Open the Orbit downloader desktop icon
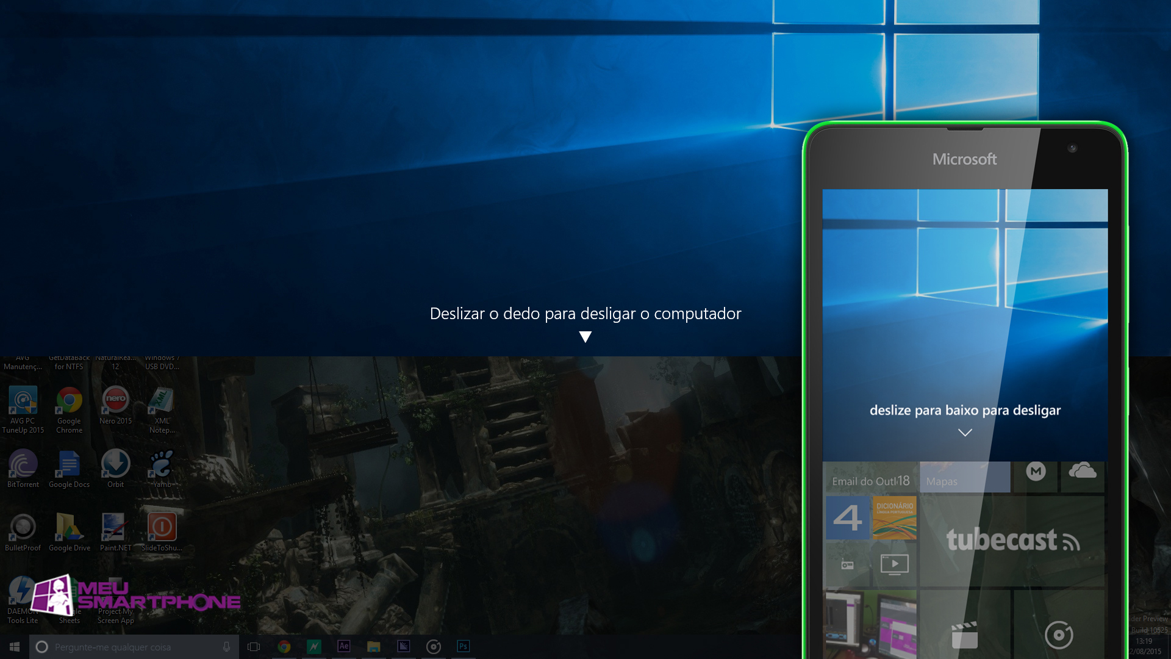The image size is (1171, 659). [115, 469]
